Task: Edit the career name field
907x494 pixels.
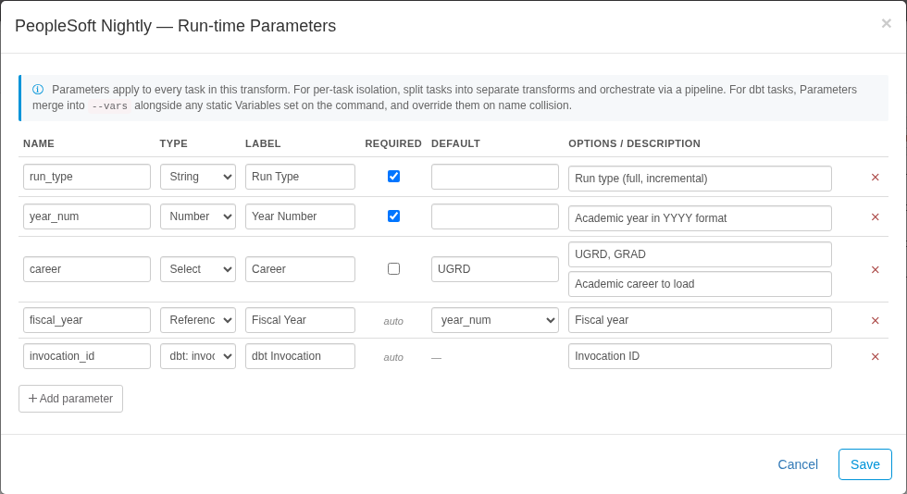Action: pos(87,269)
